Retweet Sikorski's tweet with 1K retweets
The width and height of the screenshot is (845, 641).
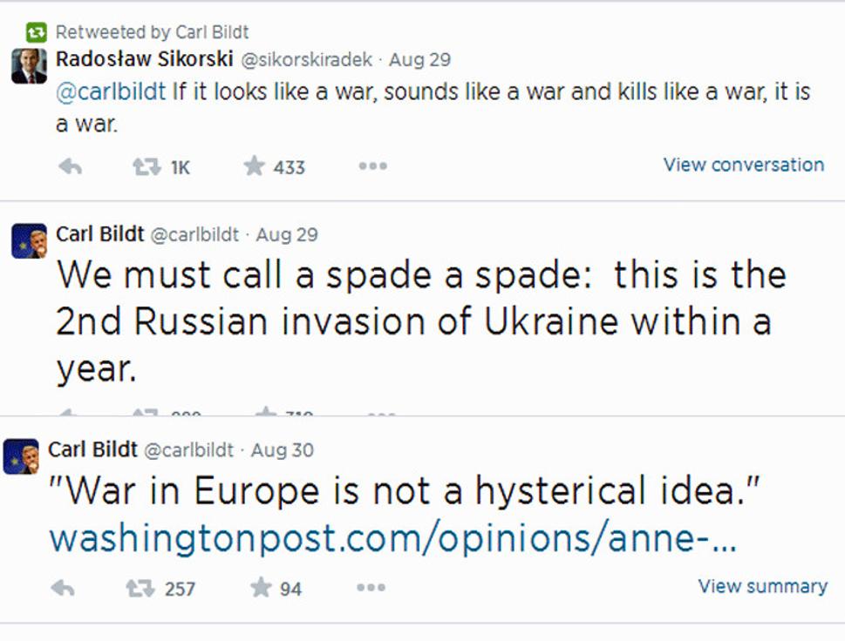[147, 167]
